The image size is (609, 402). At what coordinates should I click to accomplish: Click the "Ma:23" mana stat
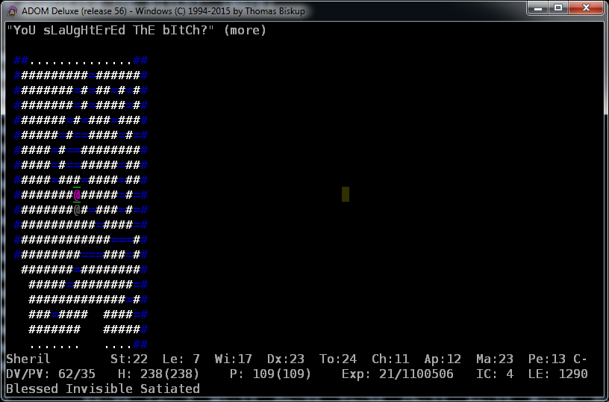click(x=494, y=359)
